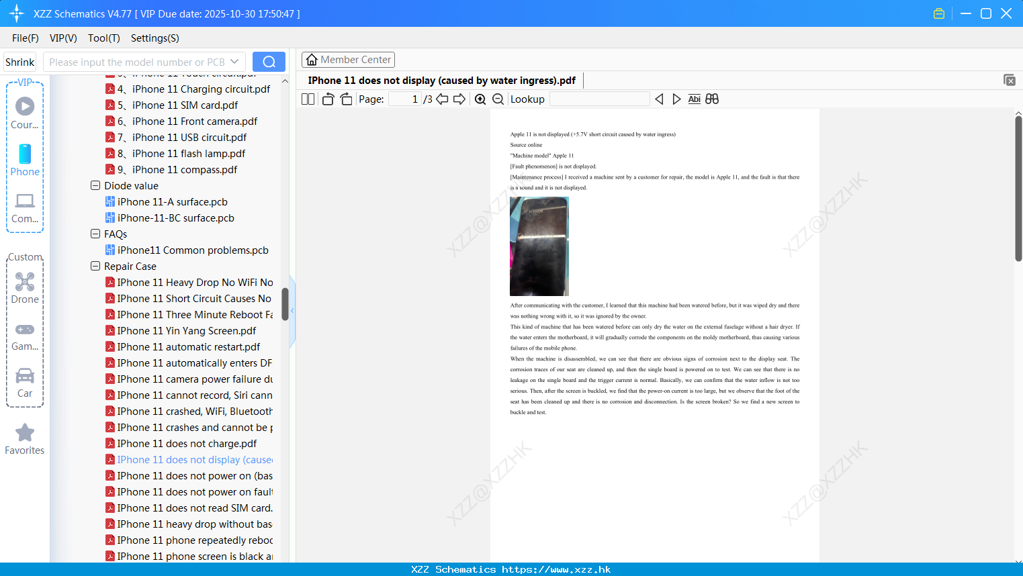Open the VIP(V) menu
Image resolution: width=1023 pixels, height=576 pixels.
[x=63, y=38]
